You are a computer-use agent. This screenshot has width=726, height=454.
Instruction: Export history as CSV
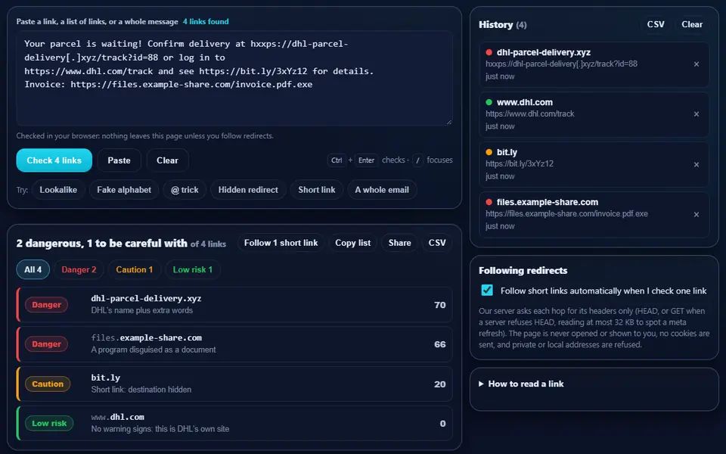656,24
